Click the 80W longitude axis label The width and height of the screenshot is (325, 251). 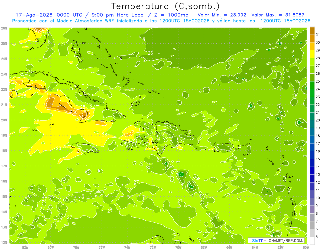tap(51, 247)
